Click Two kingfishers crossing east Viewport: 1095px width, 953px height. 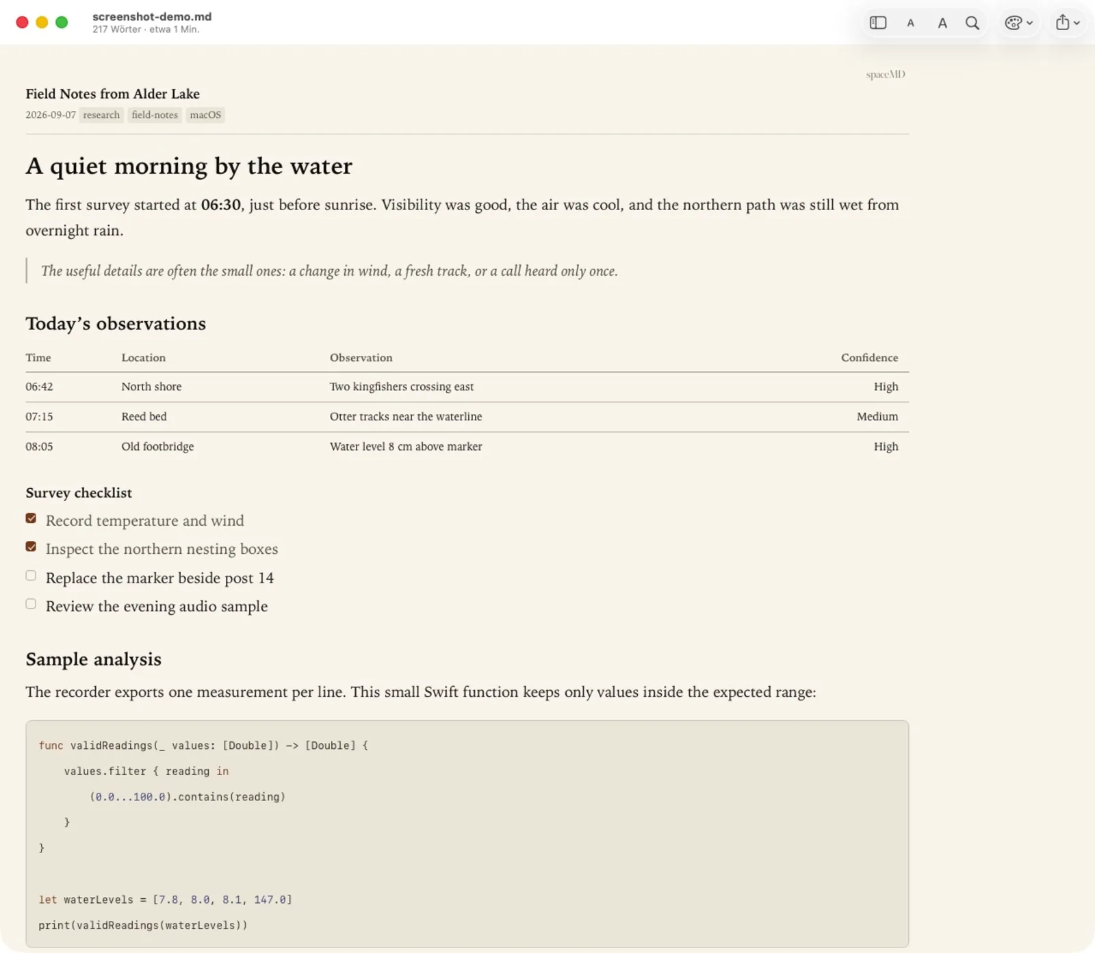402,387
